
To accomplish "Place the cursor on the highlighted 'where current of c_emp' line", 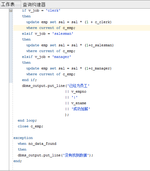I will [x=81, y=28].
